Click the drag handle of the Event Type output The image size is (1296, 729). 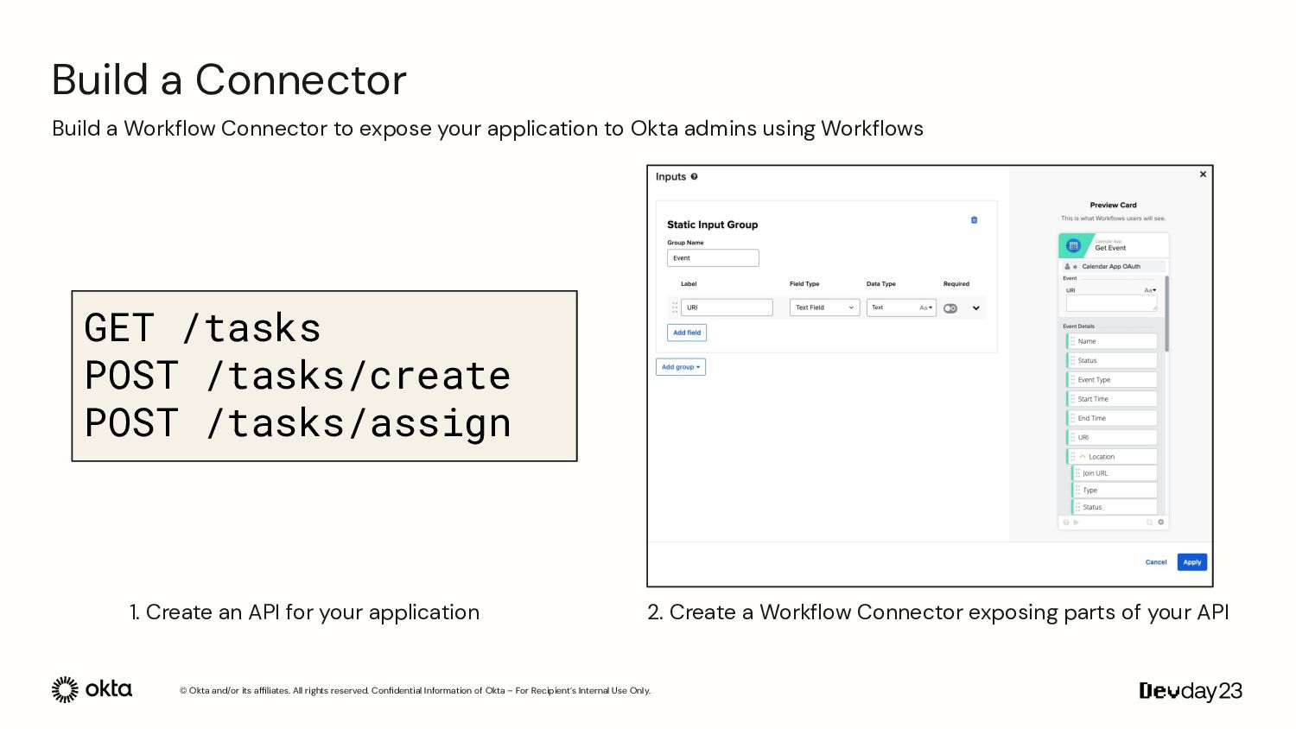1072,380
